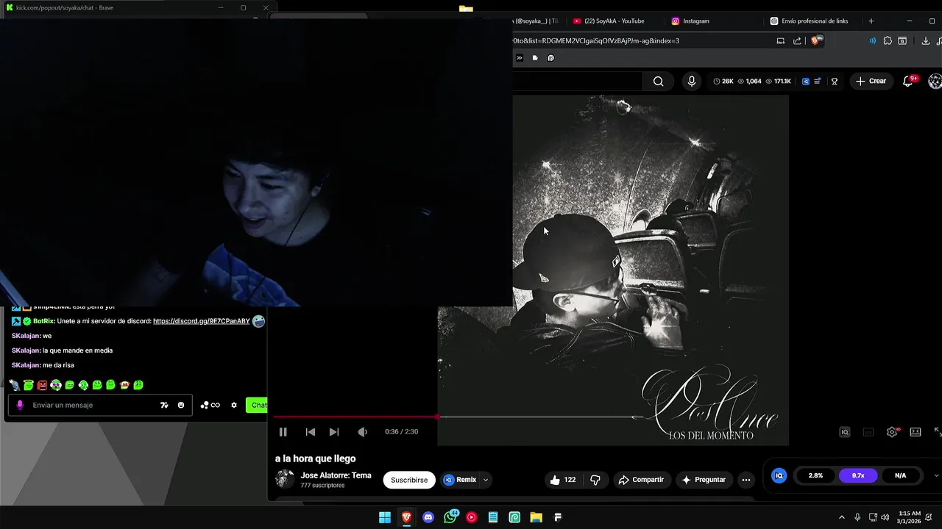Screen dimensions: 942x529
Task: Click the translate icon in chat input
Action: [164, 405]
